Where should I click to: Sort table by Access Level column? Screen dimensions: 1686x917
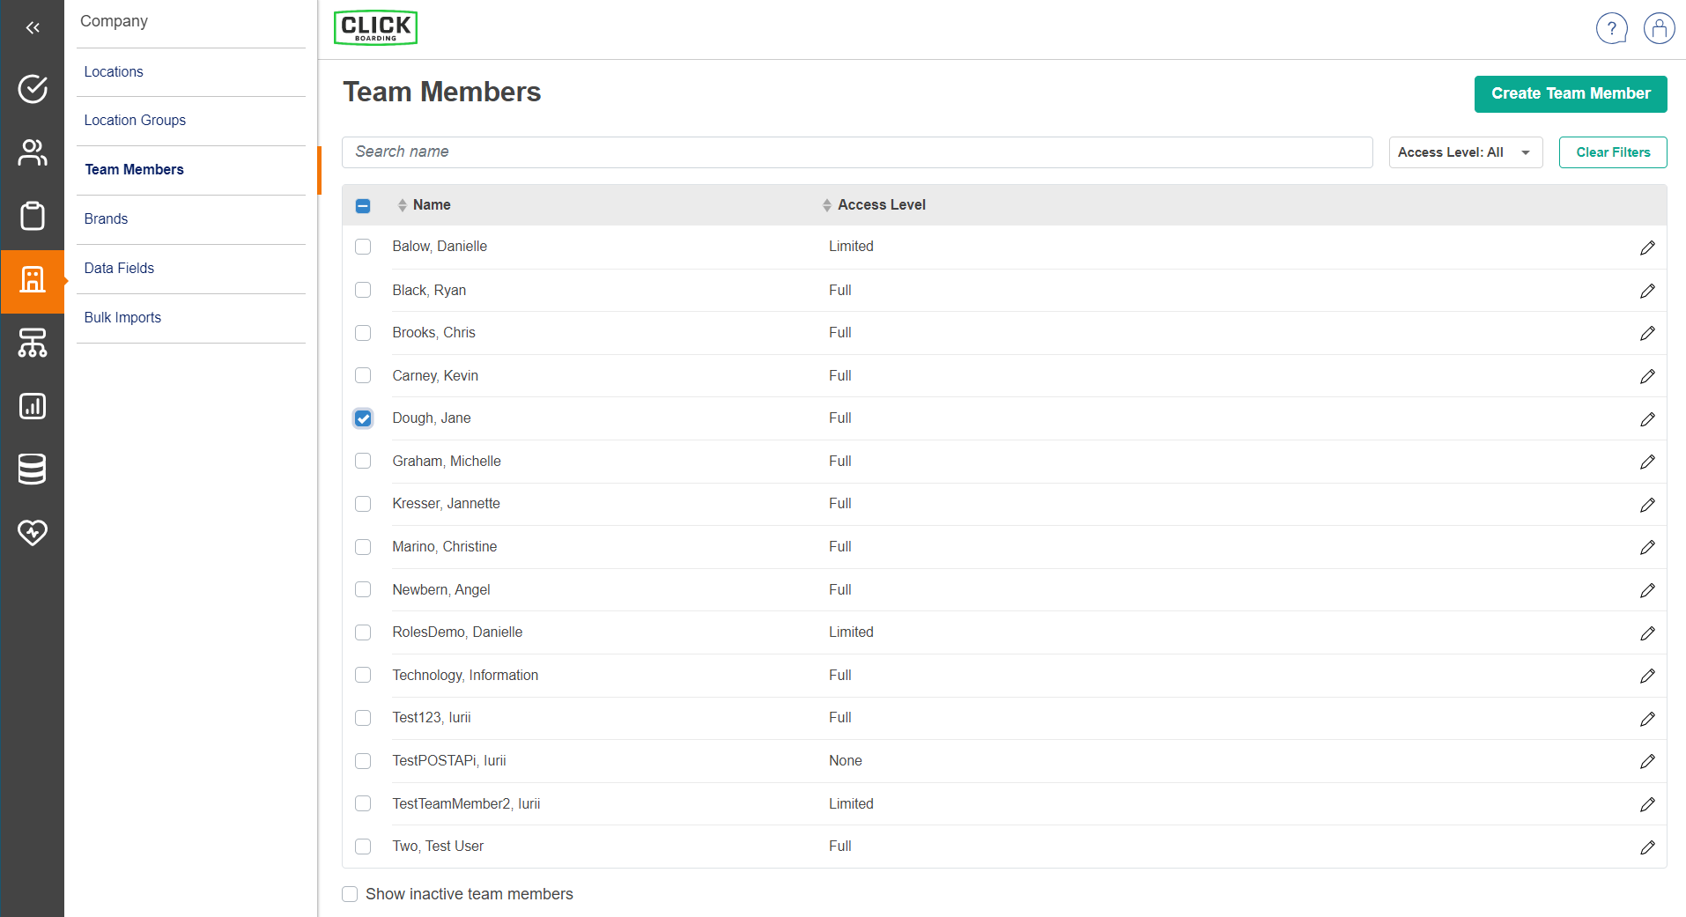point(881,205)
